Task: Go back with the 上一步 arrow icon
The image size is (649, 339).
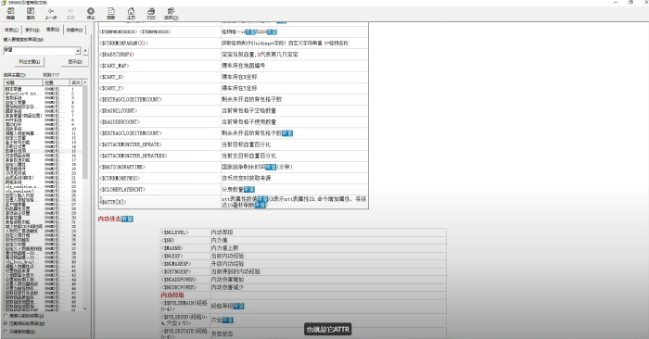Action: 50,13
